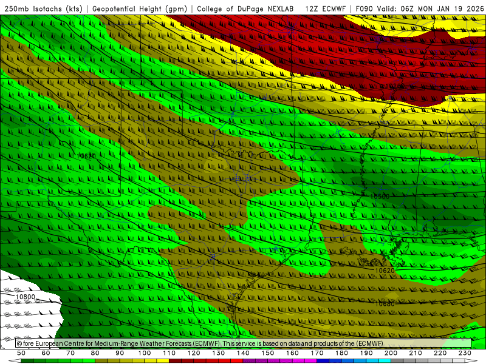Click the "F090 Valid: 06Z MON JAN 19 2026" text
The height and width of the screenshot is (364, 486).
click(x=420, y=8)
